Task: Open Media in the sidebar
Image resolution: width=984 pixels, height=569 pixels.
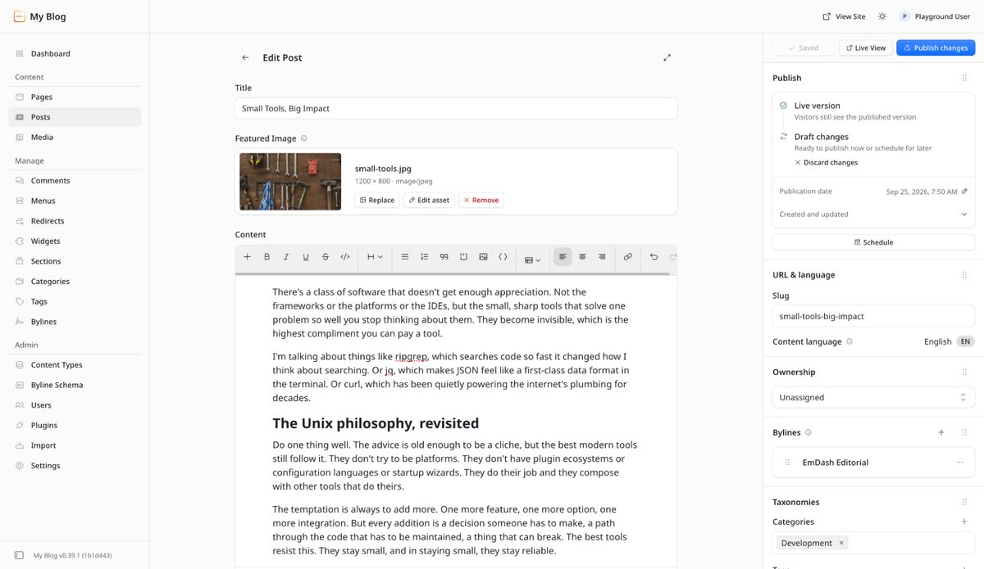Action: pos(75,137)
